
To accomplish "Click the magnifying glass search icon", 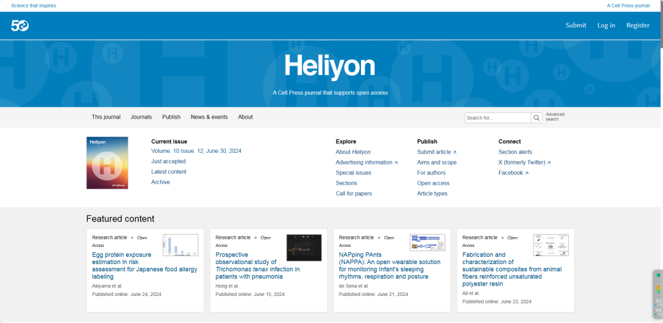I will [x=537, y=118].
